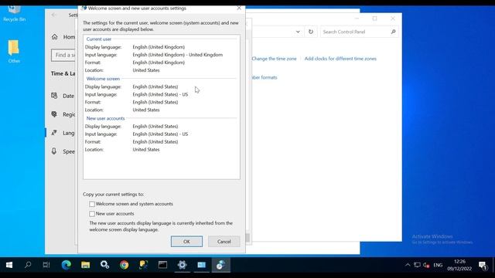This screenshot has width=495, height=278.
Task: Switch to Settings app on taskbar
Action: tap(183, 265)
